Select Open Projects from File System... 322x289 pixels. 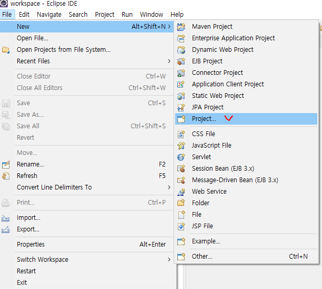point(87,50)
